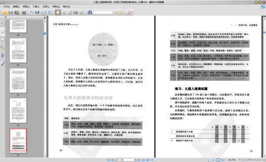The image size is (266, 162).
Task: Open the Help menu (帮助)
Action: 66,7
